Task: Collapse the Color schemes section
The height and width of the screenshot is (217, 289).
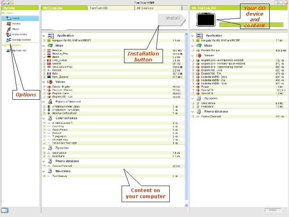Action: (x=43, y=119)
